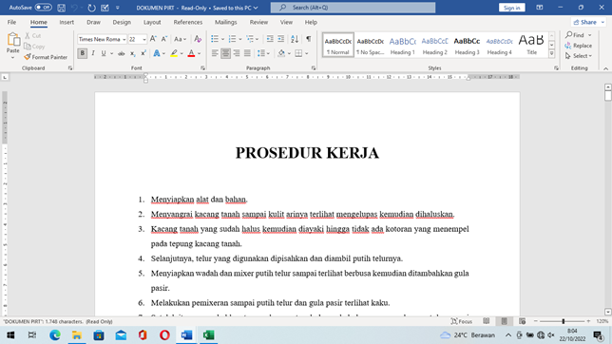The image size is (612, 344).
Task: Click the Redo icon in quick access toolbar
Action: [92, 8]
